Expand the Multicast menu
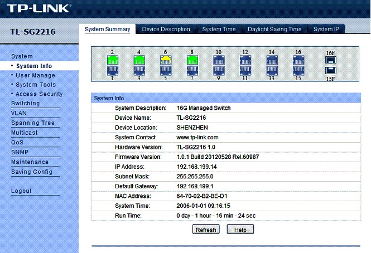The height and width of the screenshot is (253, 371). pyautogui.click(x=25, y=133)
